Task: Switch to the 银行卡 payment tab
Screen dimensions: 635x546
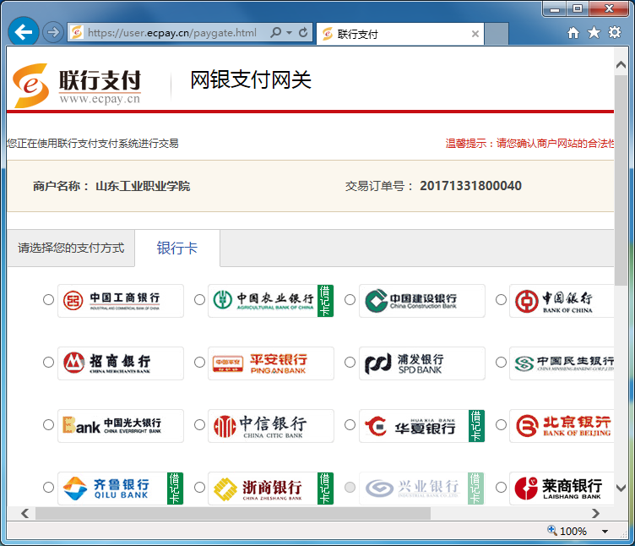Action: pyautogui.click(x=177, y=248)
